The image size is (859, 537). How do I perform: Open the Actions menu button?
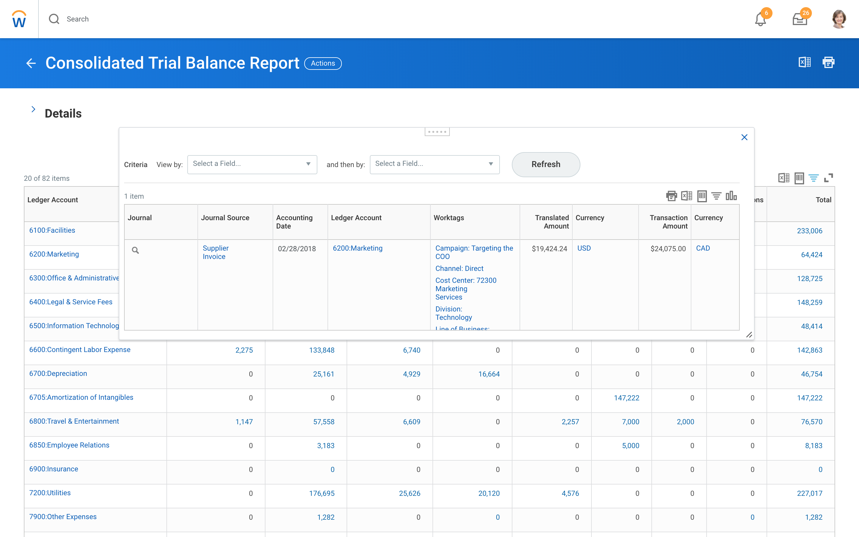click(323, 63)
